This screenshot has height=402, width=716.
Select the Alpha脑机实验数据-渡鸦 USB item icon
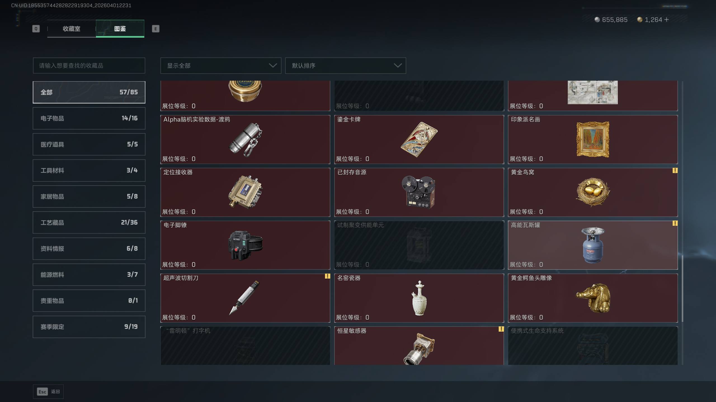pos(245,140)
